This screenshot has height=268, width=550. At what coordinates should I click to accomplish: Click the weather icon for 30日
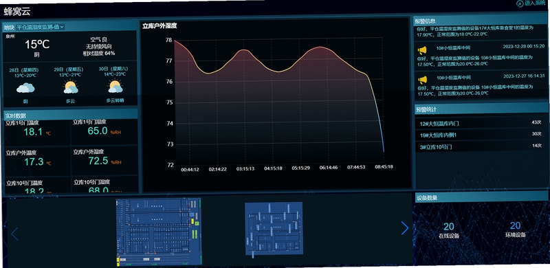tap(115, 87)
